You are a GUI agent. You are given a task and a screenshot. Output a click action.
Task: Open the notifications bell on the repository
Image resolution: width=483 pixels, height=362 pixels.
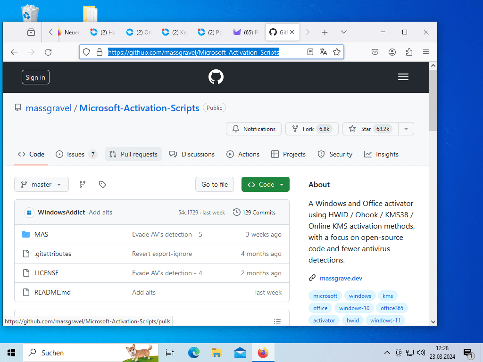click(253, 129)
